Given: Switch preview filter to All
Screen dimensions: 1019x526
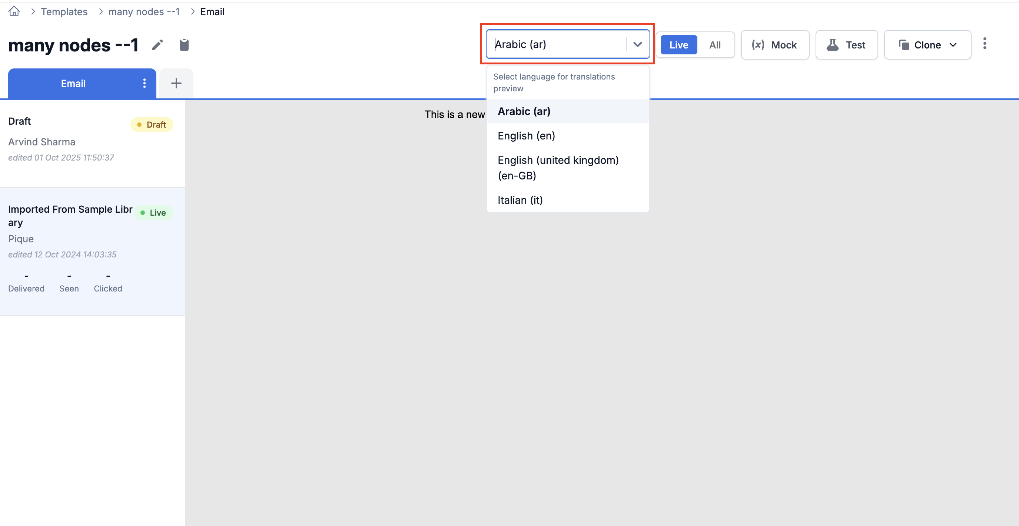Looking at the screenshot, I should [715, 45].
